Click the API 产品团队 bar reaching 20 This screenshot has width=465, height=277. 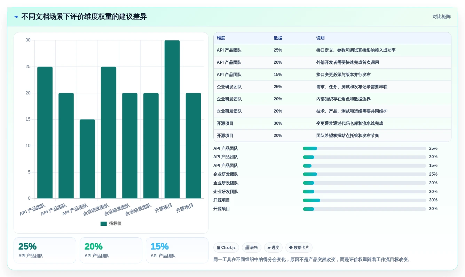[x=66, y=146]
